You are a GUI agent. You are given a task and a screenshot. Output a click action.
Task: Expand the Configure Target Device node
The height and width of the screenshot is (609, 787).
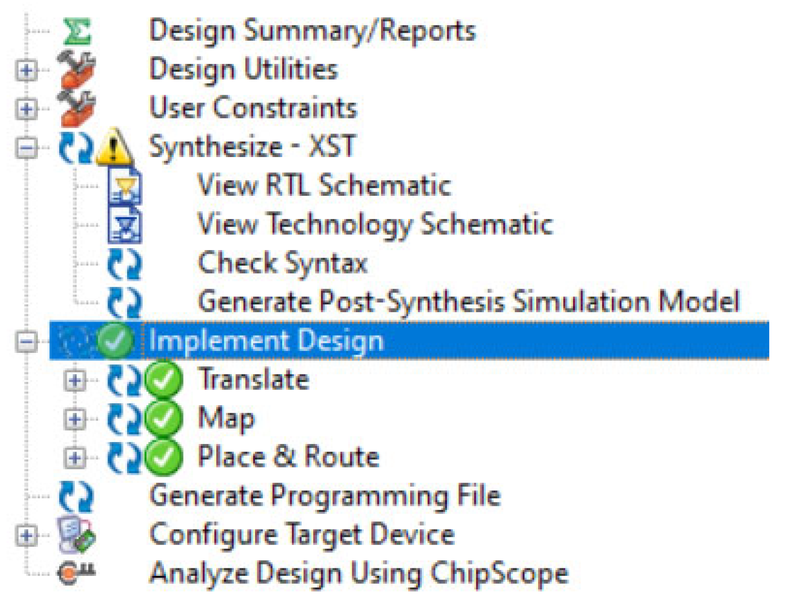pos(26,535)
